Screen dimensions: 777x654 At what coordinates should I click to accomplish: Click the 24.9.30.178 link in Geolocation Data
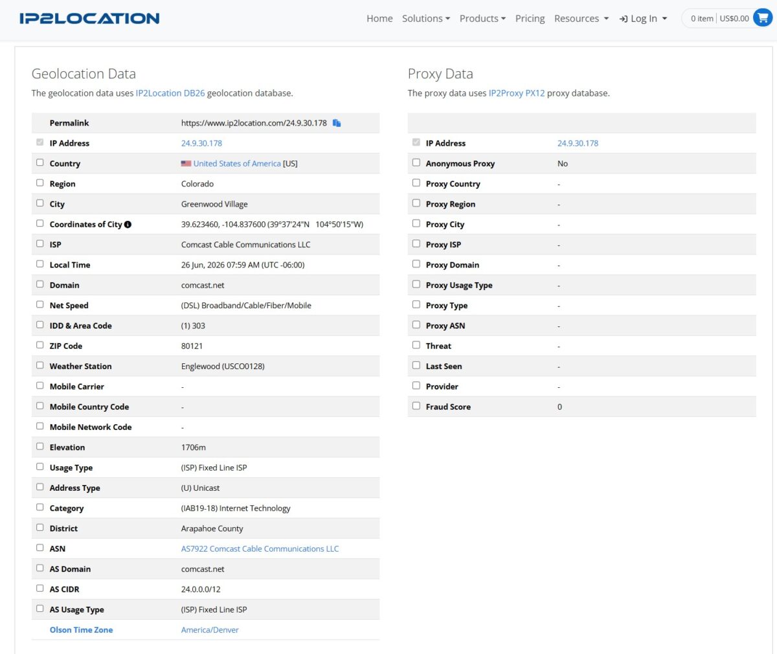201,143
